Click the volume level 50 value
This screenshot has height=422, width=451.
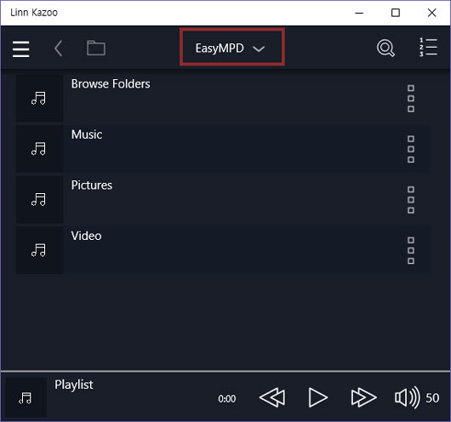(432, 398)
